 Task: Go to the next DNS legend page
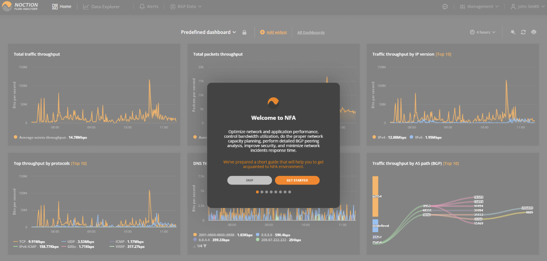(x=205, y=246)
